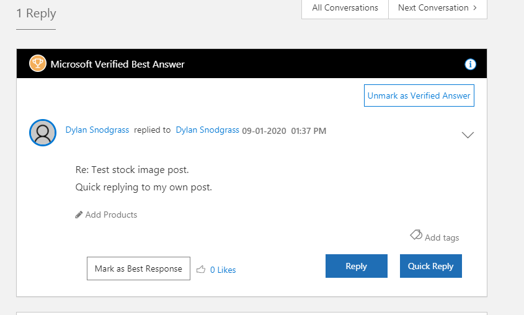Screen dimensions: 524x315
Task: Click the orange trophy Best Answer icon
Action: coord(37,63)
